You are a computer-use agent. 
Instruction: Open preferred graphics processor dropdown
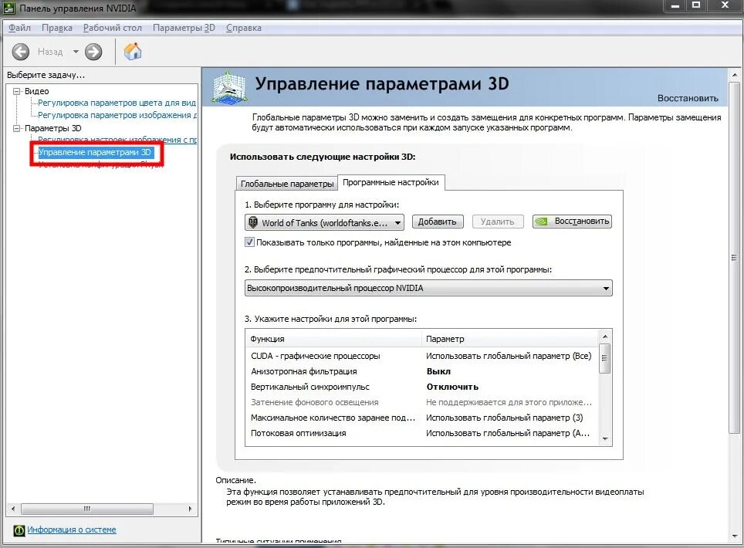coord(428,288)
